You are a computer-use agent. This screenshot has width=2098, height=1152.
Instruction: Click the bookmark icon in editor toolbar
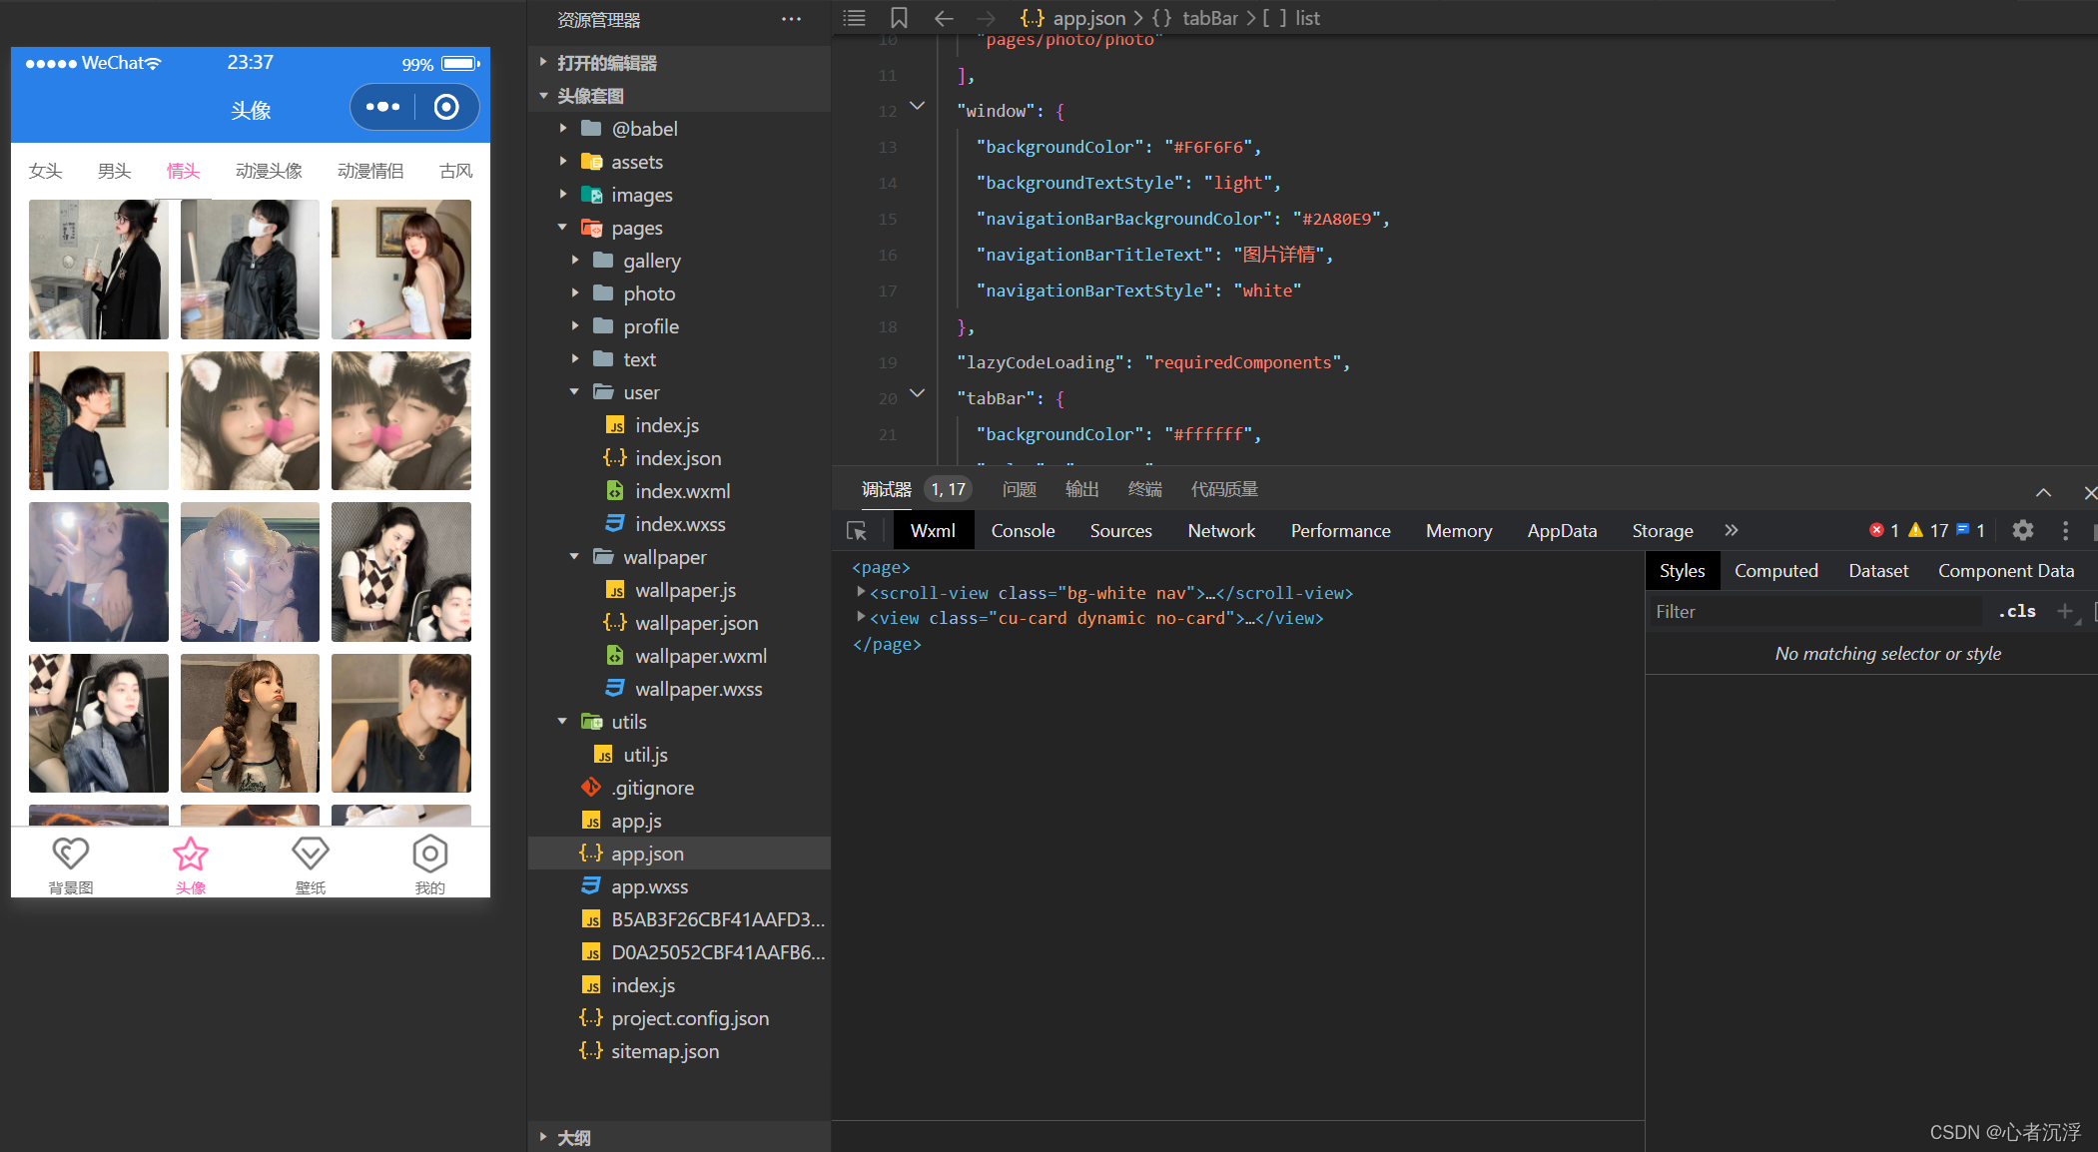tap(899, 18)
